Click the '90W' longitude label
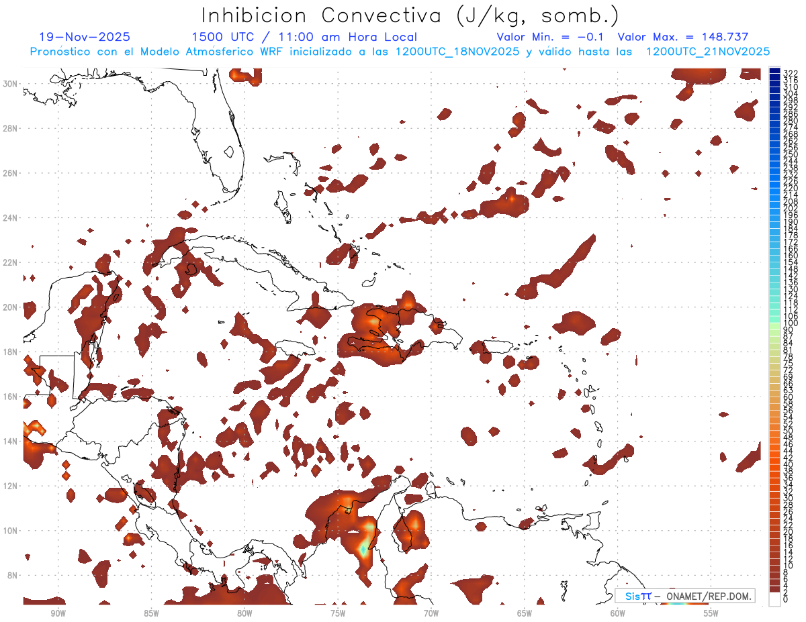The image size is (806, 622). click(58, 613)
